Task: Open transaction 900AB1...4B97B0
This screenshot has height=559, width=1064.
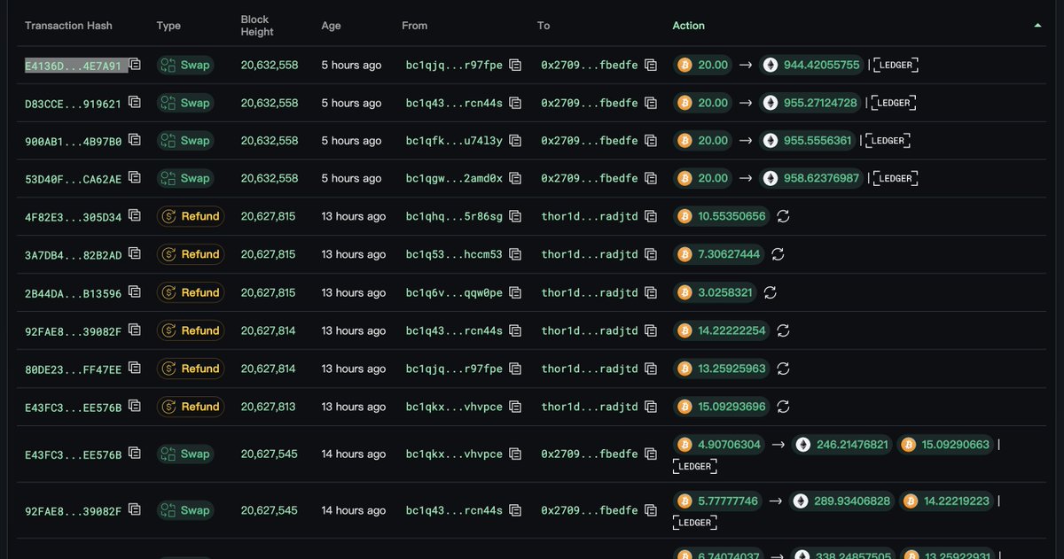Action: click(x=73, y=140)
